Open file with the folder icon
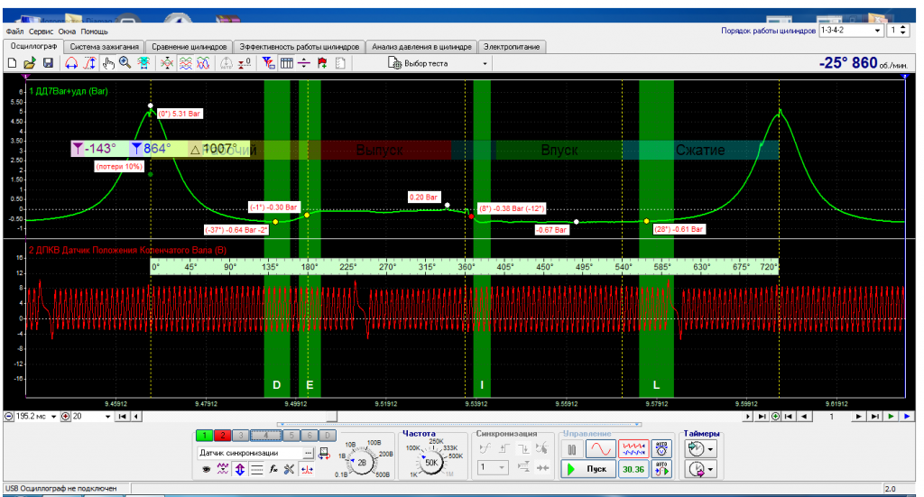 [30, 63]
